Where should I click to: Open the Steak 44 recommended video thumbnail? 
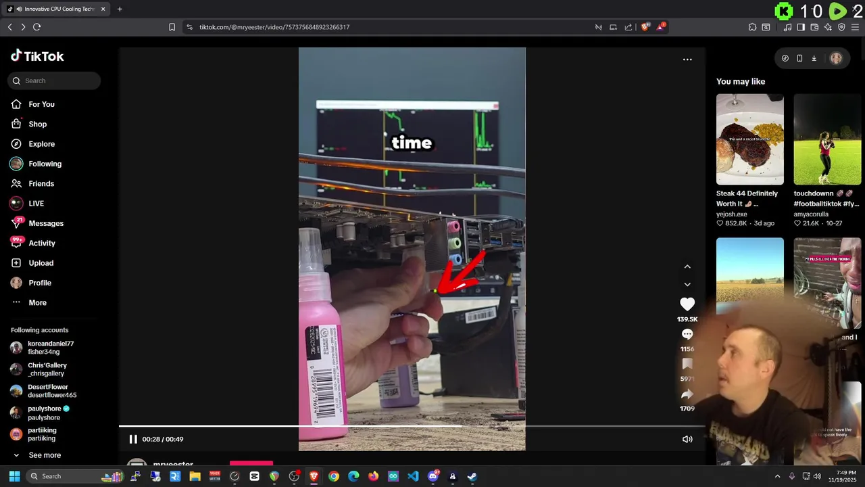click(x=750, y=139)
